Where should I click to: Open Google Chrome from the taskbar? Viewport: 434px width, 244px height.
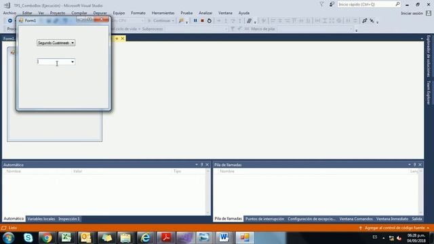47,238
